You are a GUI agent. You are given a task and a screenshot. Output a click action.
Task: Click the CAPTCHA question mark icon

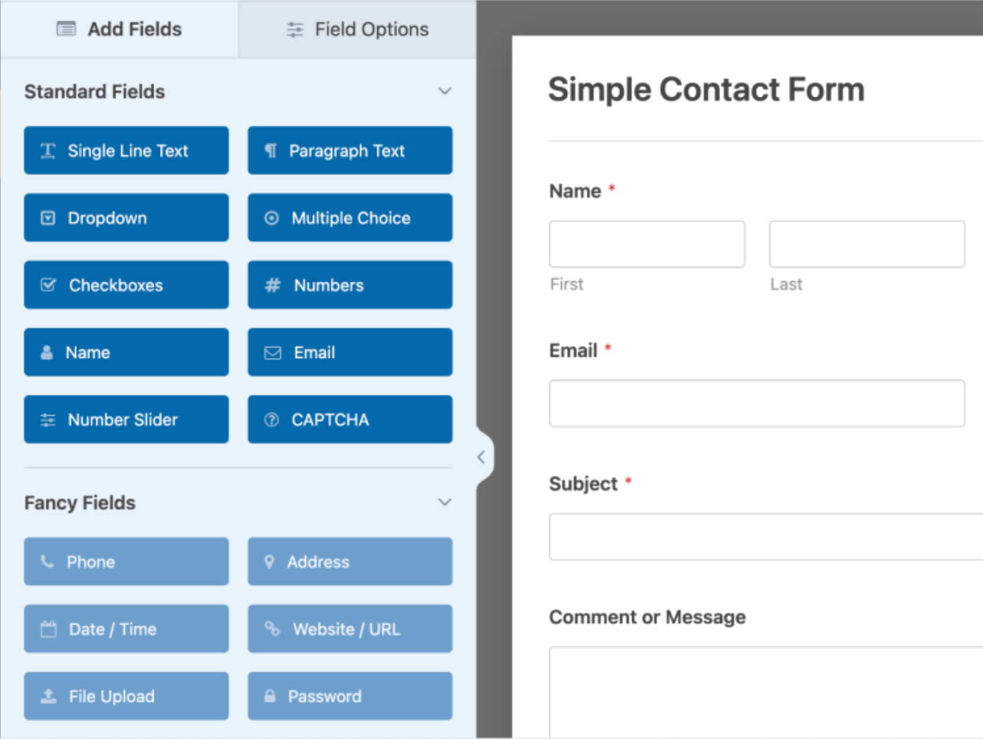pos(271,420)
